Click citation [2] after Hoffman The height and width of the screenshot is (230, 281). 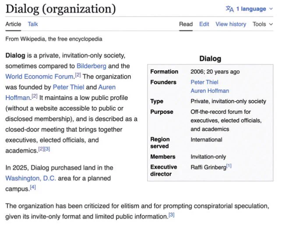point(35,96)
